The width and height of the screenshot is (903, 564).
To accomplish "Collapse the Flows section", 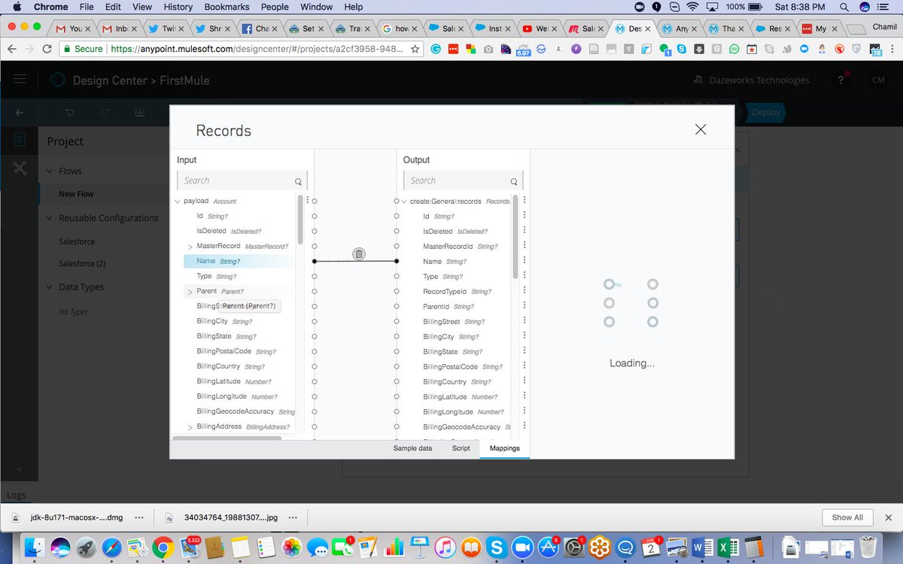I will click(50, 171).
